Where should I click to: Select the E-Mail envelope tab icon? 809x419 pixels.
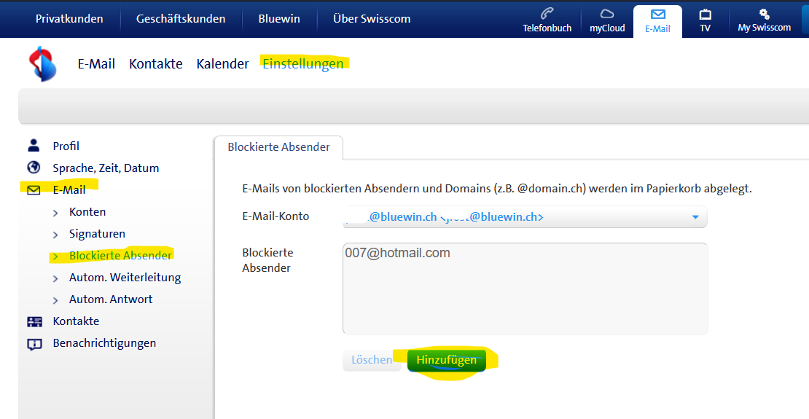point(658,14)
